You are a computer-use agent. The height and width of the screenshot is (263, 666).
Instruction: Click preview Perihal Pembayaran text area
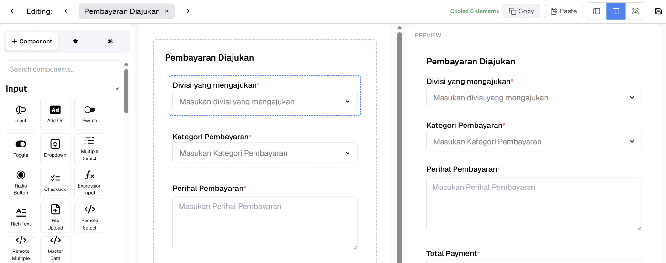point(534,204)
